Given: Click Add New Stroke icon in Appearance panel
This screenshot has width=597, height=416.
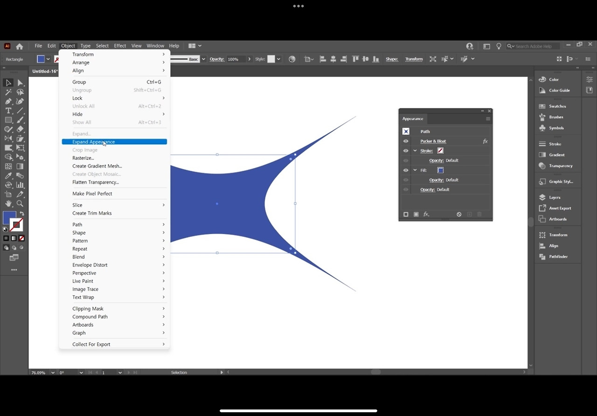Looking at the screenshot, I should point(406,215).
